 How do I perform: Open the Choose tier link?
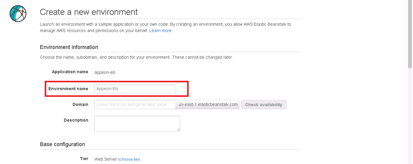click(129, 159)
